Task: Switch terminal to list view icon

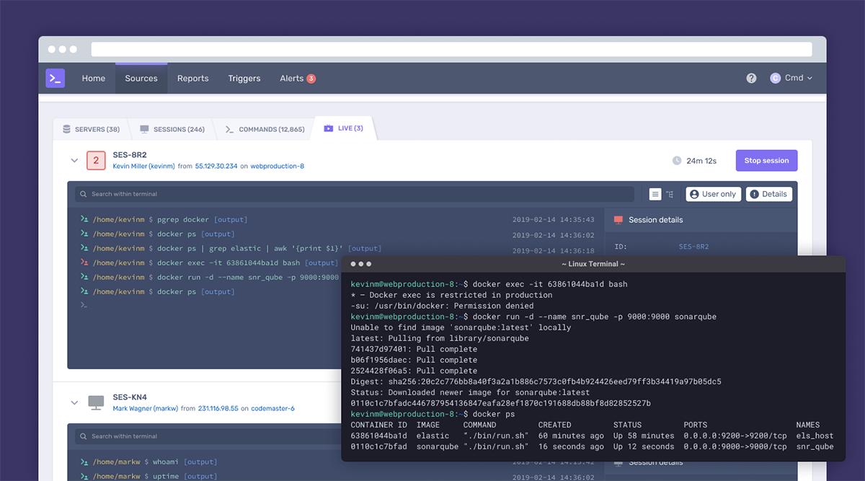Action: (655, 194)
